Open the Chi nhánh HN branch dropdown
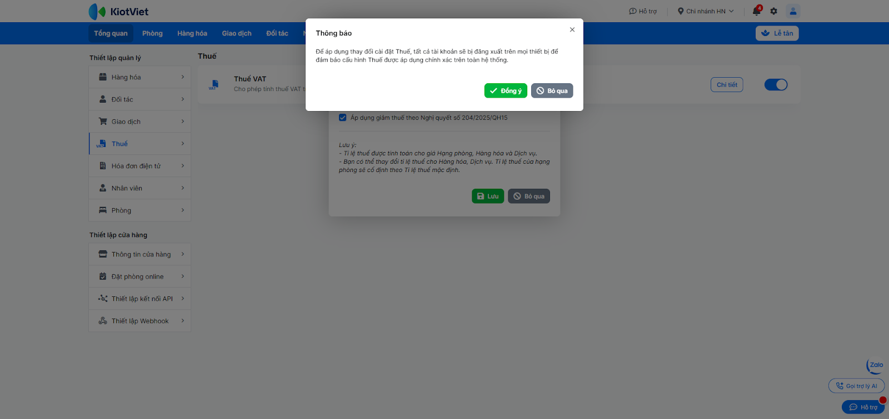This screenshot has height=419, width=889. click(706, 11)
